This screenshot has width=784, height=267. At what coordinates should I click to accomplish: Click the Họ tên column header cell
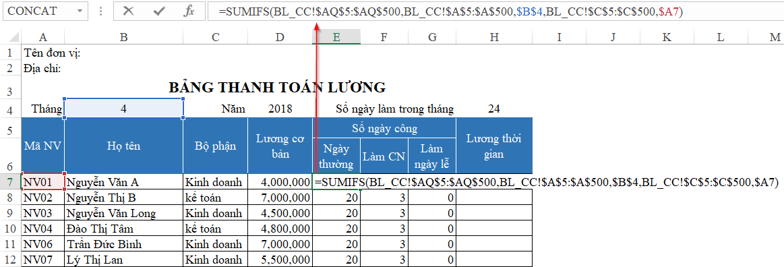coord(123,146)
